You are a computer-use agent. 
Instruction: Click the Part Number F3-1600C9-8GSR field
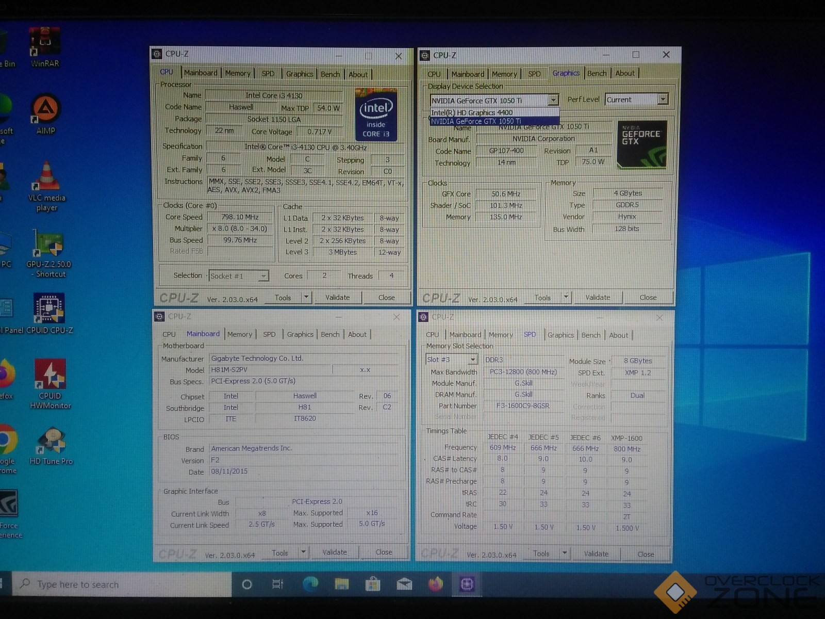(523, 405)
